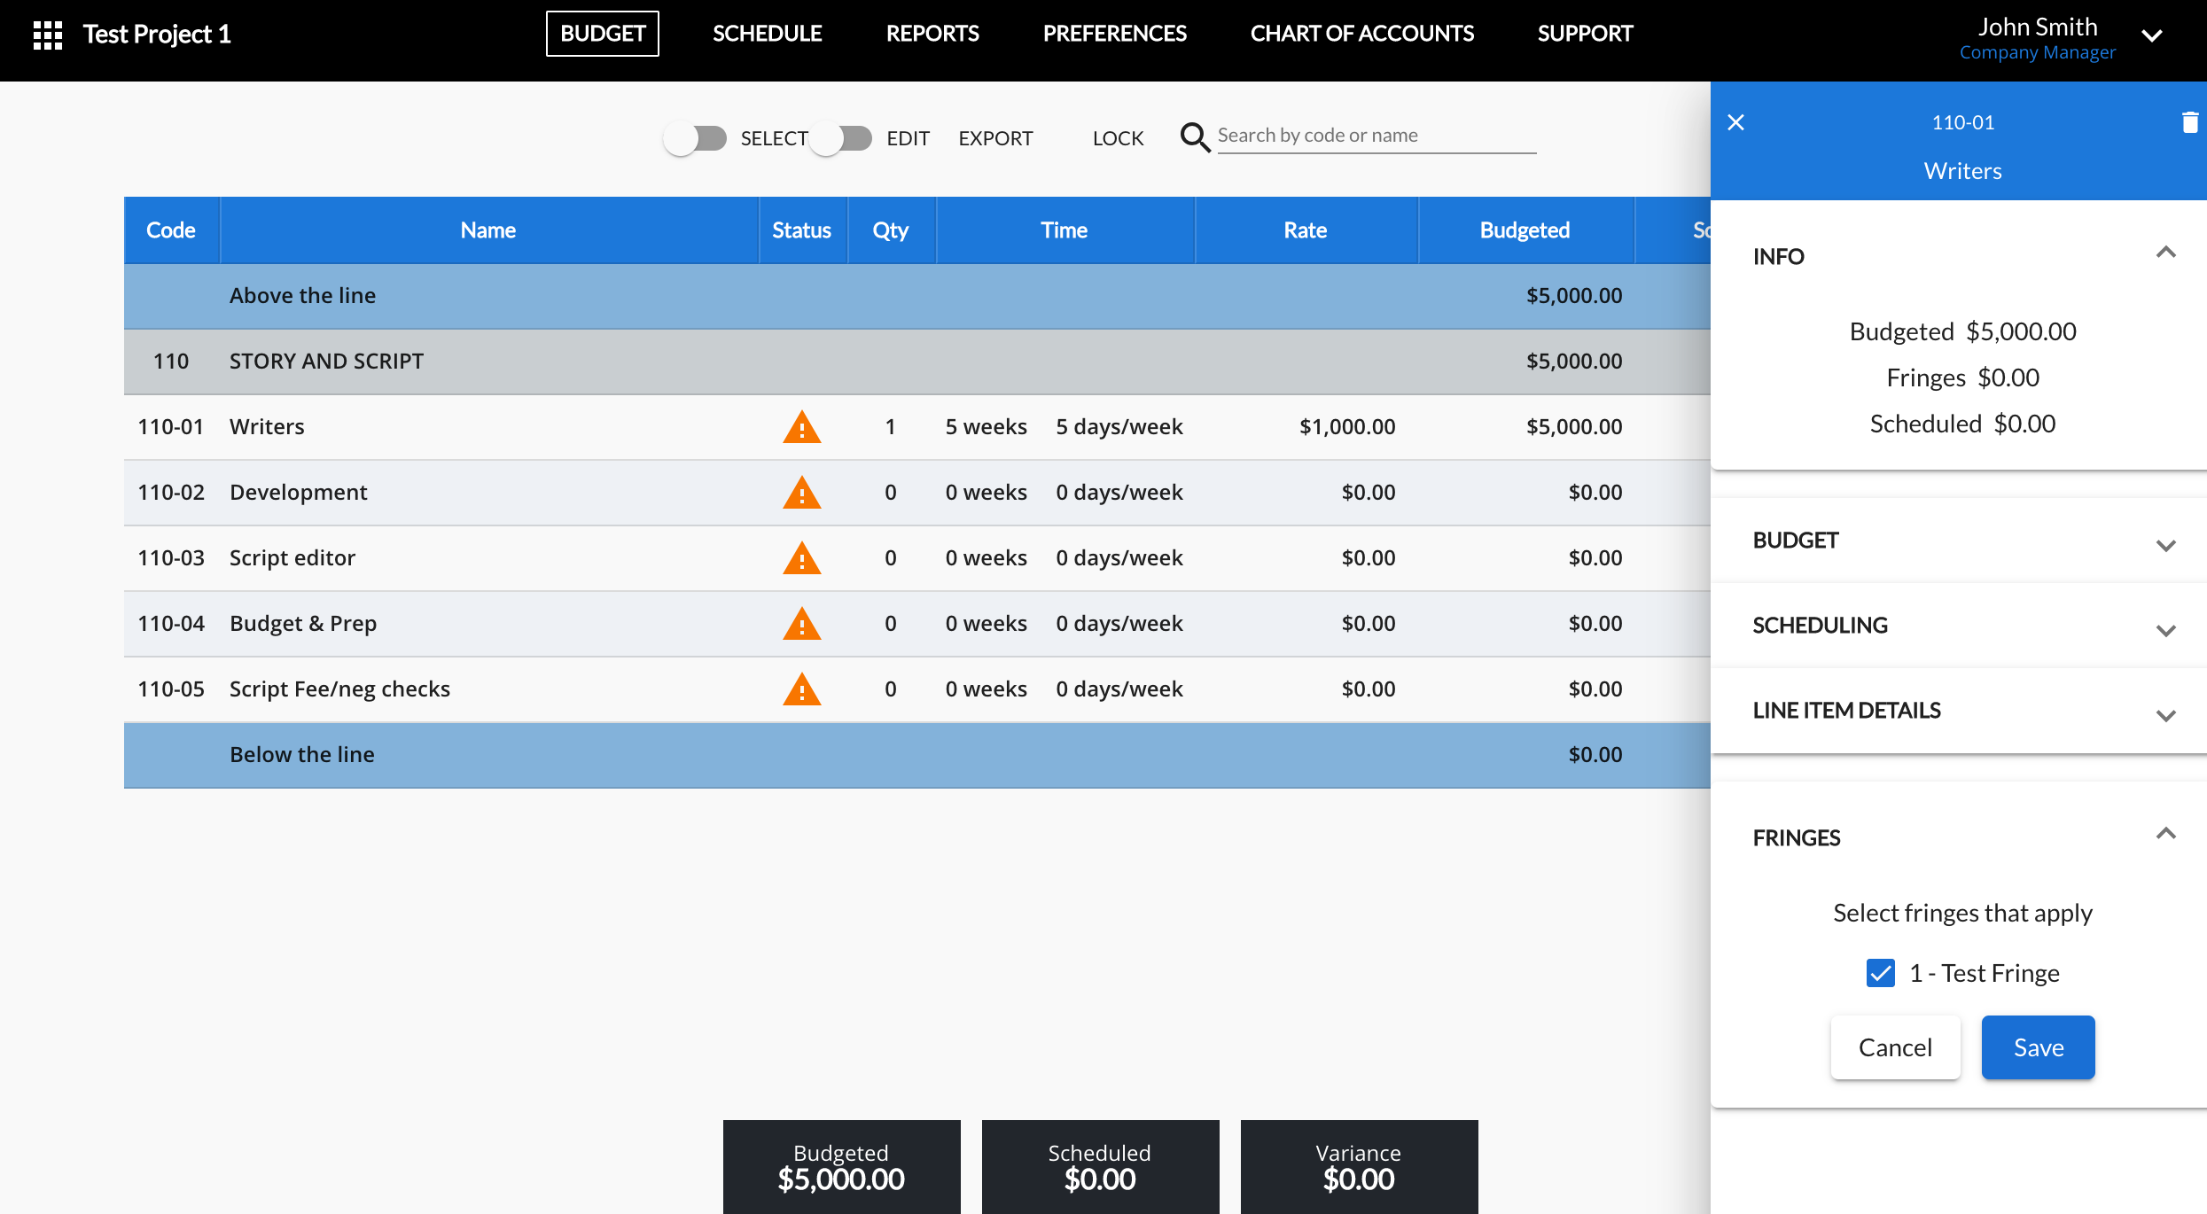Click the EXPORT button

pos(995,138)
